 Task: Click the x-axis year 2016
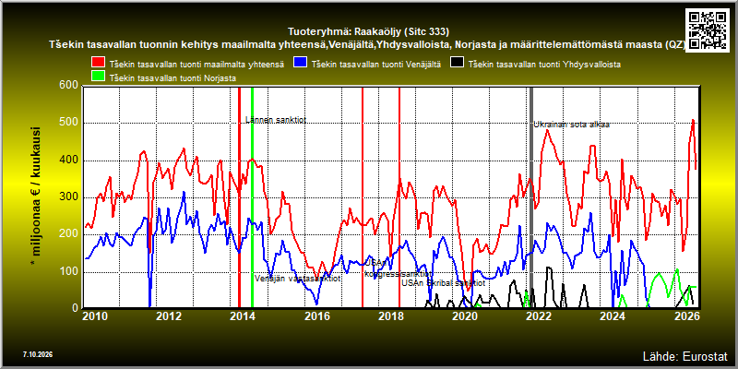point(316,316)
